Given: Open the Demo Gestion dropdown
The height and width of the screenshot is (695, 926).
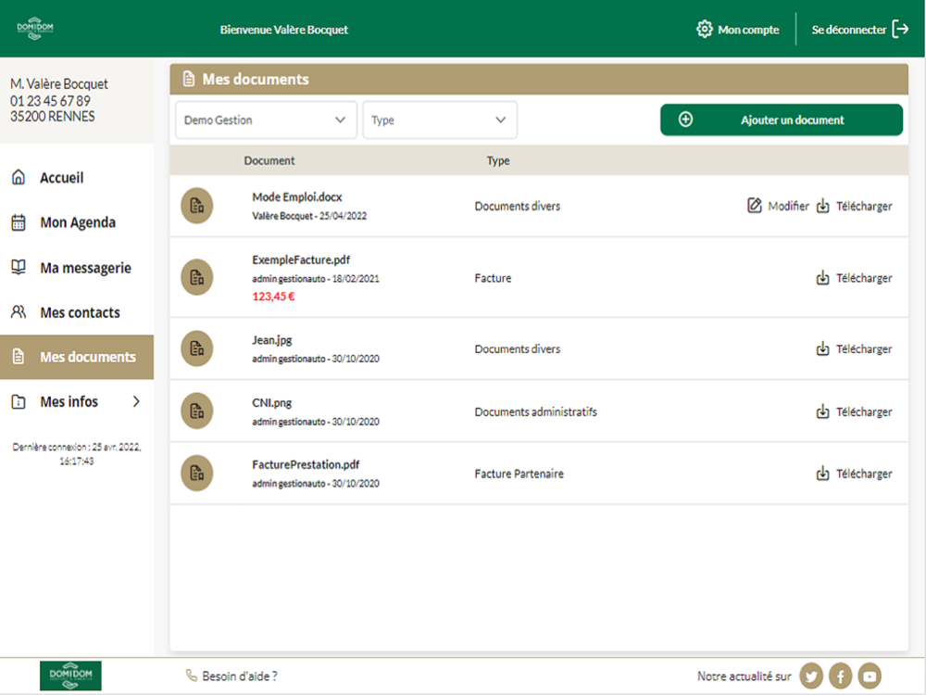Looking at the screenshot, I should pyautogui.click(x=266, y=120).
